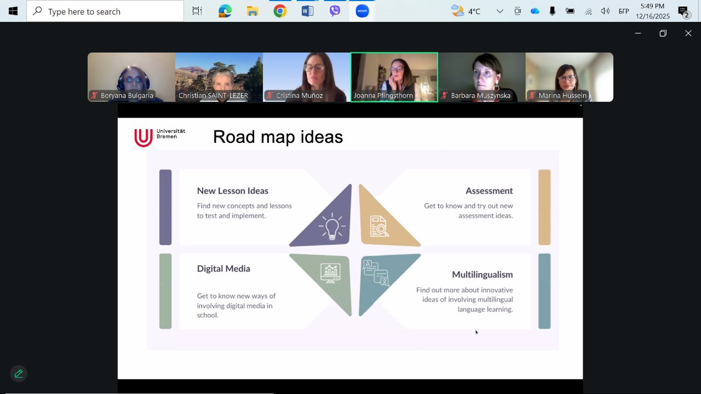Click the 'Type here to search' box
701x394 pixels.
[105, 11]
